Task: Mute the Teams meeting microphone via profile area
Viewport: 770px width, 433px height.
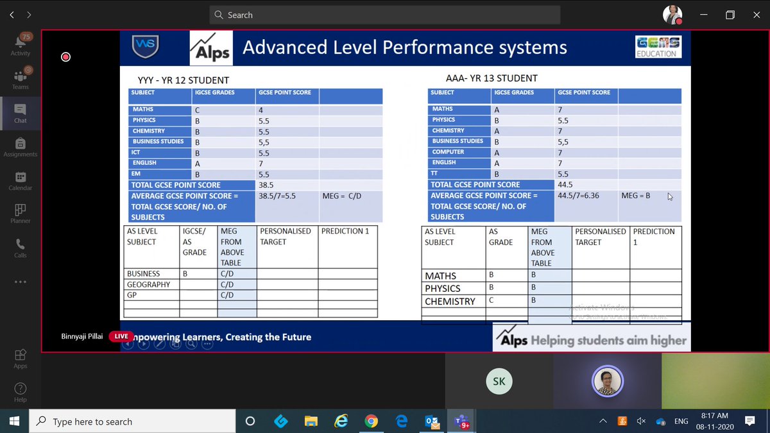Action: (x=672, y=14)
